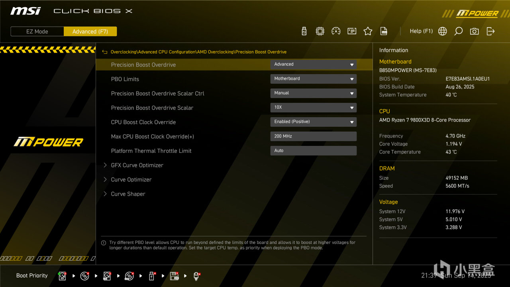
Task: Open the search magnifier icon
Action: pyautogui.click(x=459, y=31)
